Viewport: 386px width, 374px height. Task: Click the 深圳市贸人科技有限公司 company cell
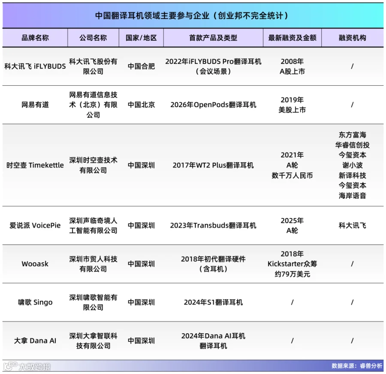93,264
